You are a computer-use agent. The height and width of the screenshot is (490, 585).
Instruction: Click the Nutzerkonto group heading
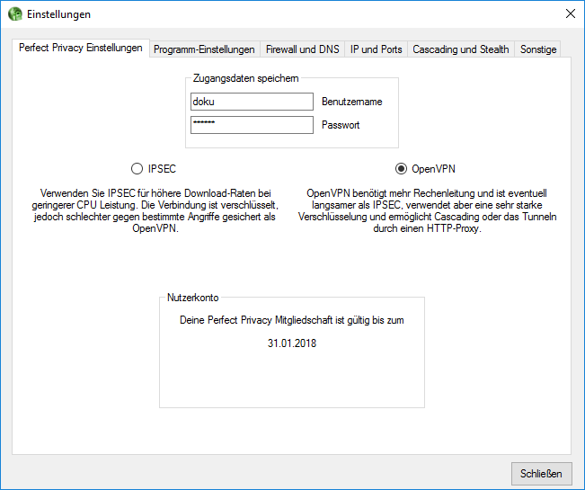[192, 298]
